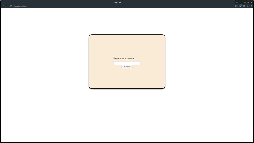
Task: Go back with the browser back arrow
Action: coord(3,6)
